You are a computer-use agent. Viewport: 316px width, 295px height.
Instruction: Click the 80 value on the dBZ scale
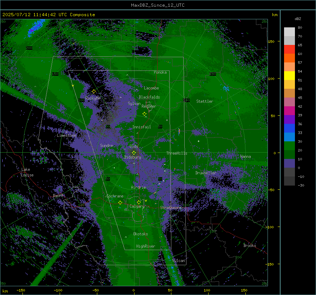pos(300,28)
